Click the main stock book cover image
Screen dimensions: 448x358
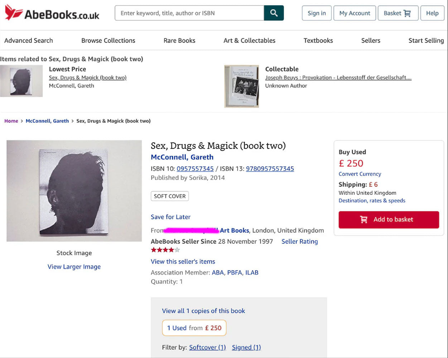coord(74,191)
